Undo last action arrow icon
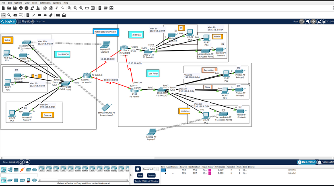 [57, 8]
